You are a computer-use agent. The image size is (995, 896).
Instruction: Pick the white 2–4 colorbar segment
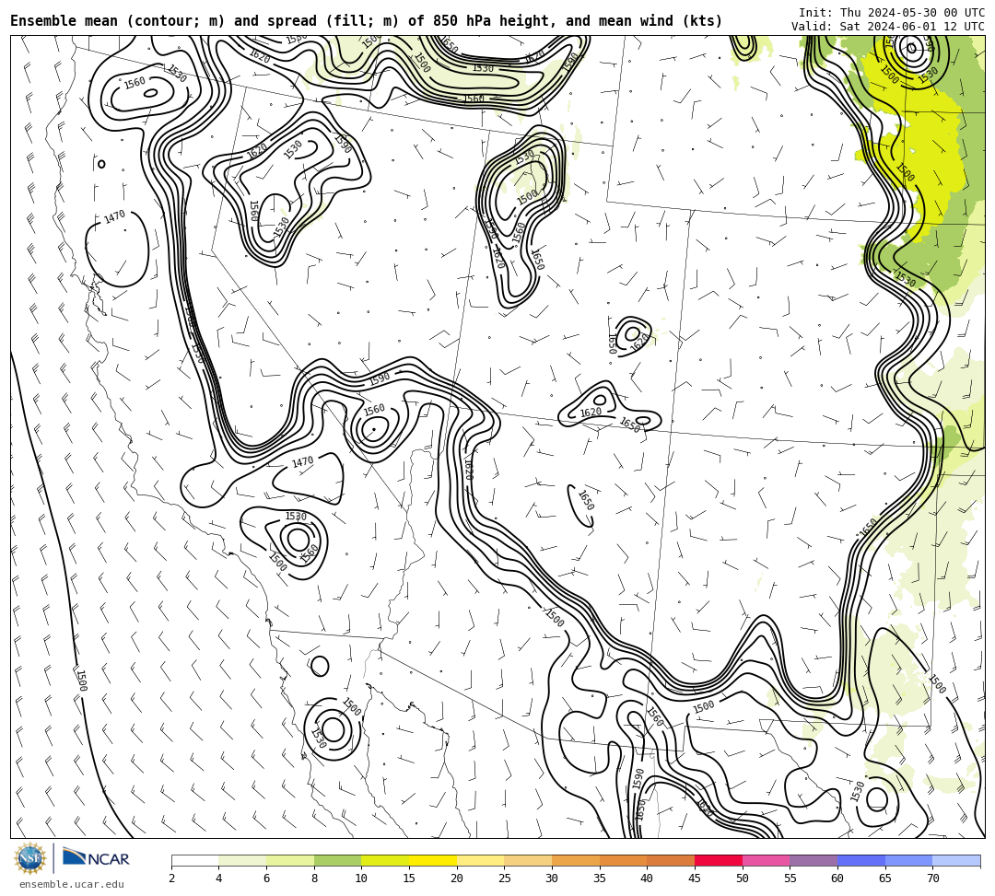click(194, 860)
